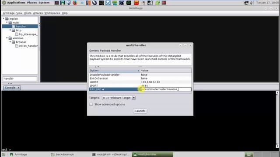Open the Burp Suite orange launcher
This screenshot has height=157, width=280.
pyautogui.click(x=88, y=3)
